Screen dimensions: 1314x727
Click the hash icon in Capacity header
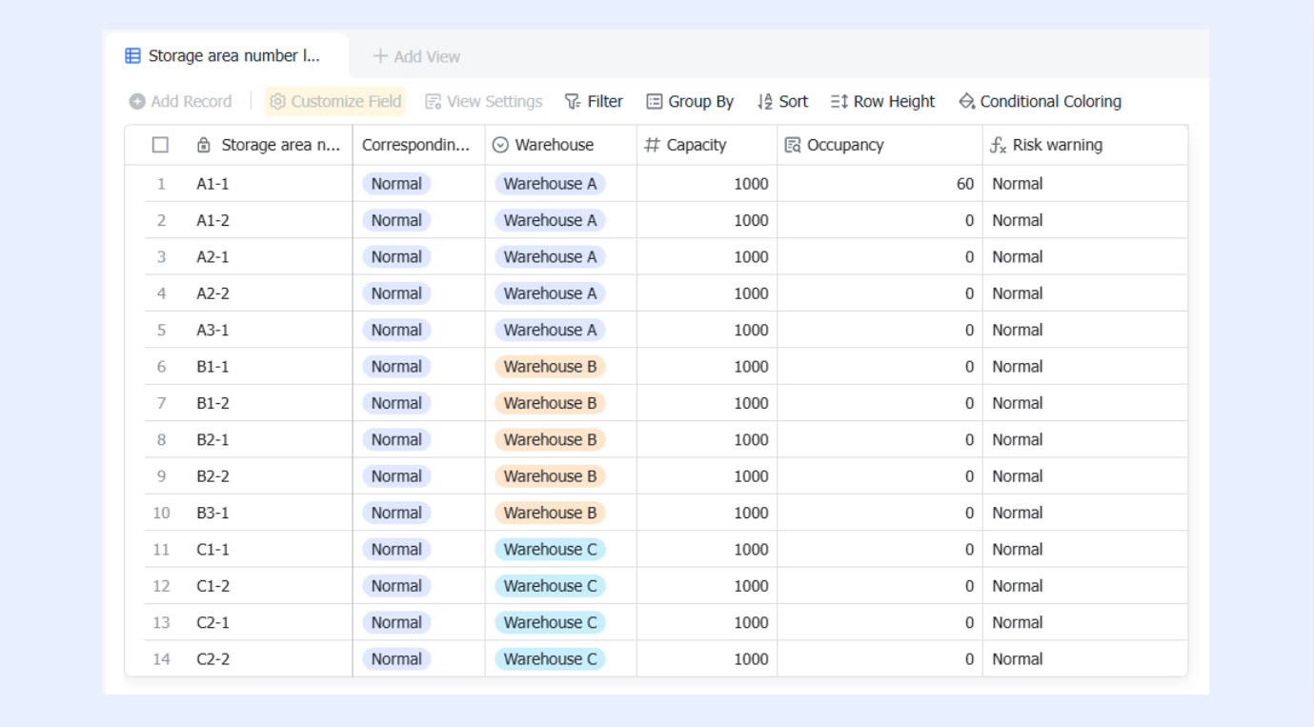(653, 145)
